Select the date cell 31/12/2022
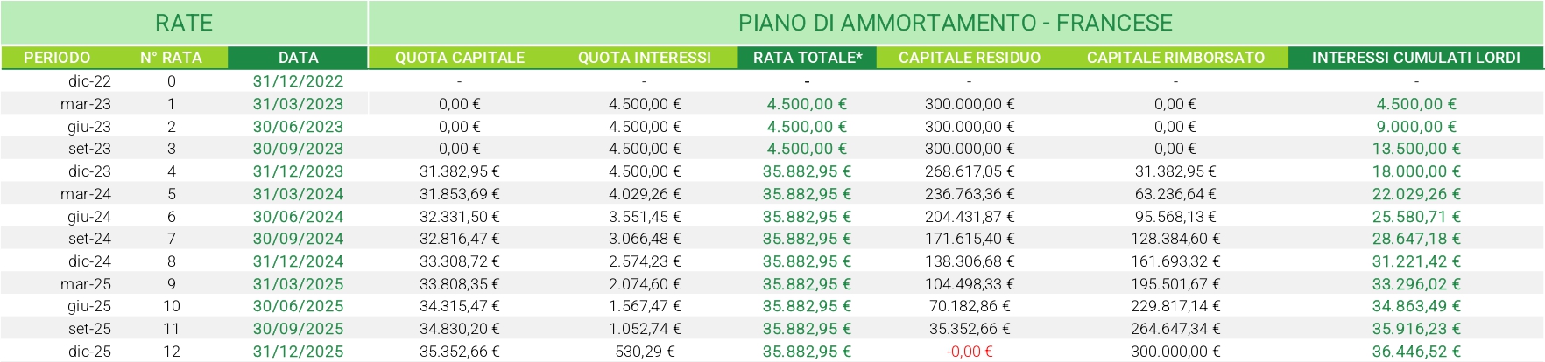The width and height of the screenshot is (1545, 362). coord(298,81)
